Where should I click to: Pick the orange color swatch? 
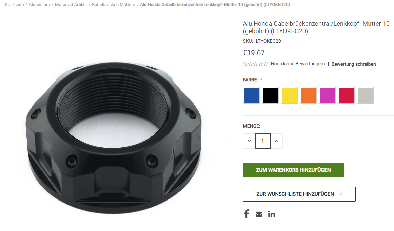click(308, 95)
